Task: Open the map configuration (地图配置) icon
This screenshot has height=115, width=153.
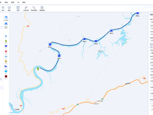Action: tap(42, 8)
